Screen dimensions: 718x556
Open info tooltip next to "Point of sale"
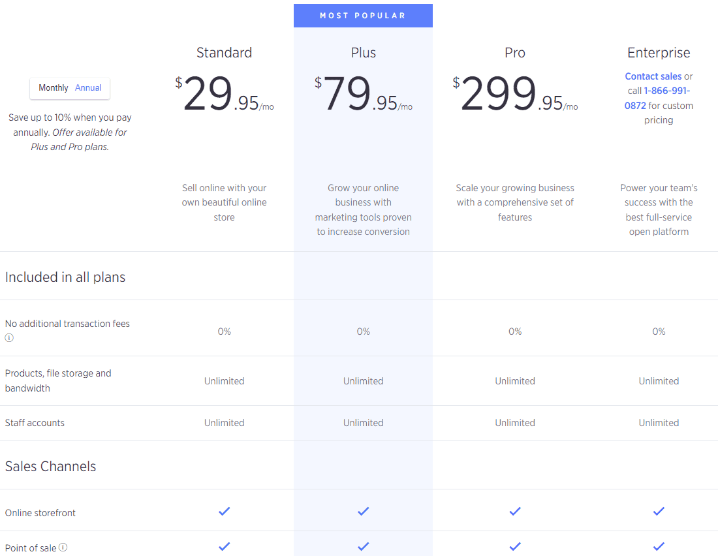click(61, 547)
